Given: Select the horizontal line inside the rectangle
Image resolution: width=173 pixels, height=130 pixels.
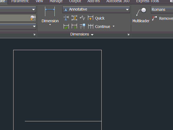Looking at the screenshot, I should pos(63,121).
